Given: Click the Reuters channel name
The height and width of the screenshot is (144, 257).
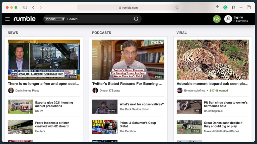Looking at the screenshot, I should [40, 131].
